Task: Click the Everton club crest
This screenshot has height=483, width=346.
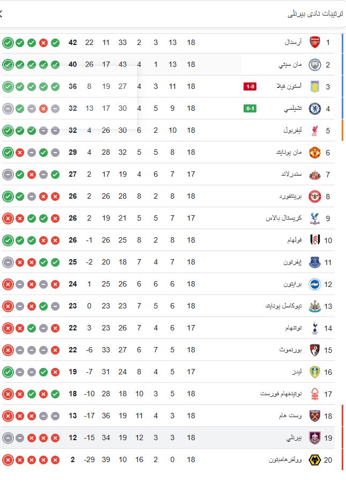Action: tap(315, 262)
